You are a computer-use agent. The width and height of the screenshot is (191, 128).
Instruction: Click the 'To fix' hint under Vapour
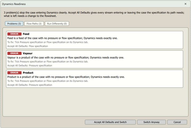48,61
